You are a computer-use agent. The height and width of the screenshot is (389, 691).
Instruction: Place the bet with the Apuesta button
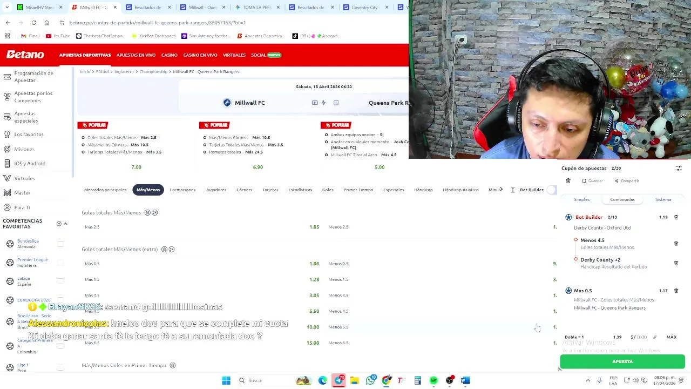[x=622, y=361]
